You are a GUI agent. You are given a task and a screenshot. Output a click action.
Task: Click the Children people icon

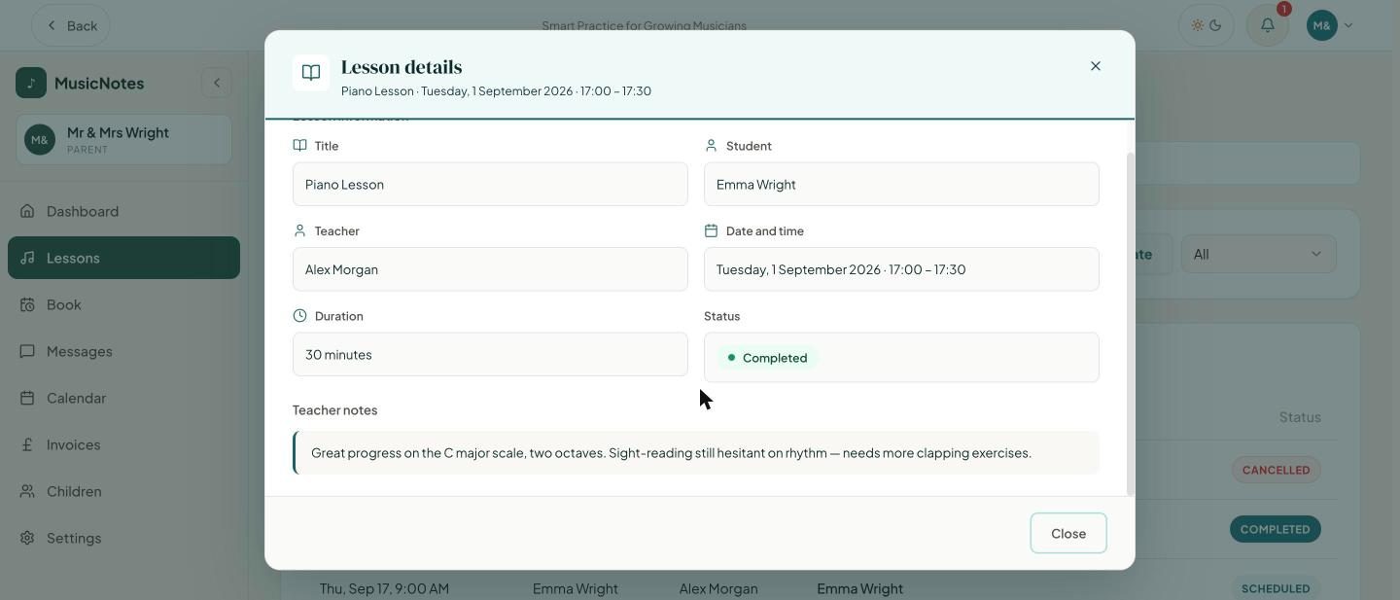coord(27,491)
